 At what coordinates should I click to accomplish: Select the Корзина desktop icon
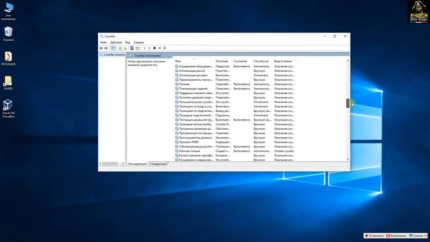click(x=8, y=34)
